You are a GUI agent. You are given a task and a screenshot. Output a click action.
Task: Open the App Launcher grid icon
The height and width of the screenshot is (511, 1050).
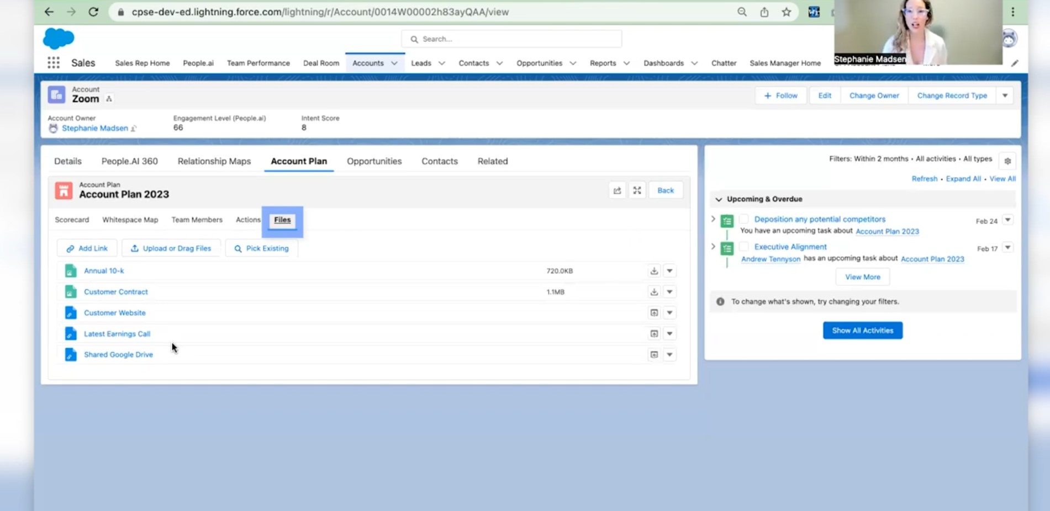coord(54,63)
